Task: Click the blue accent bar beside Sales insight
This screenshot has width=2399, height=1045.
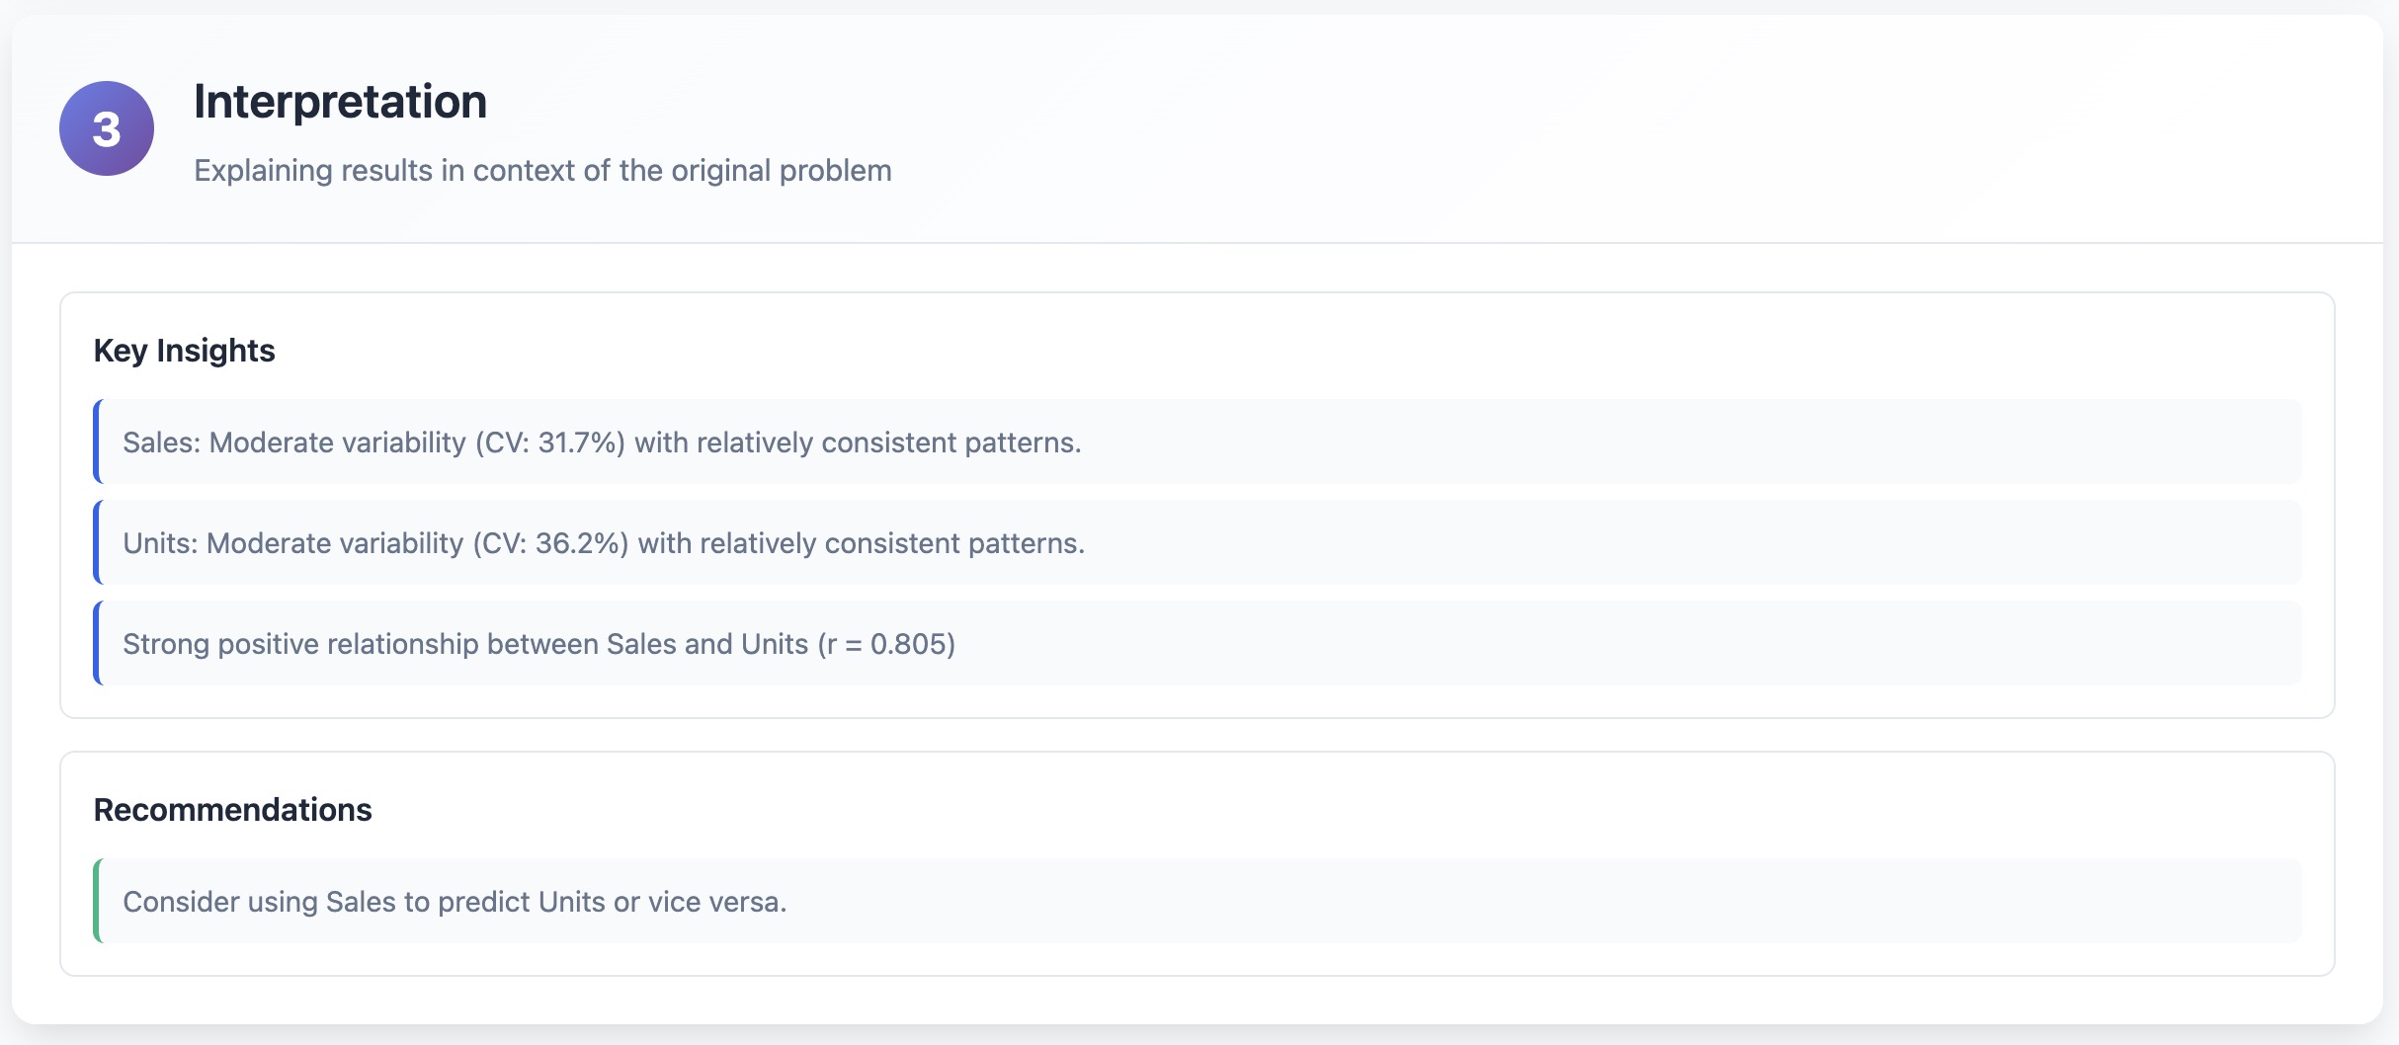Action: click(97, 442)
